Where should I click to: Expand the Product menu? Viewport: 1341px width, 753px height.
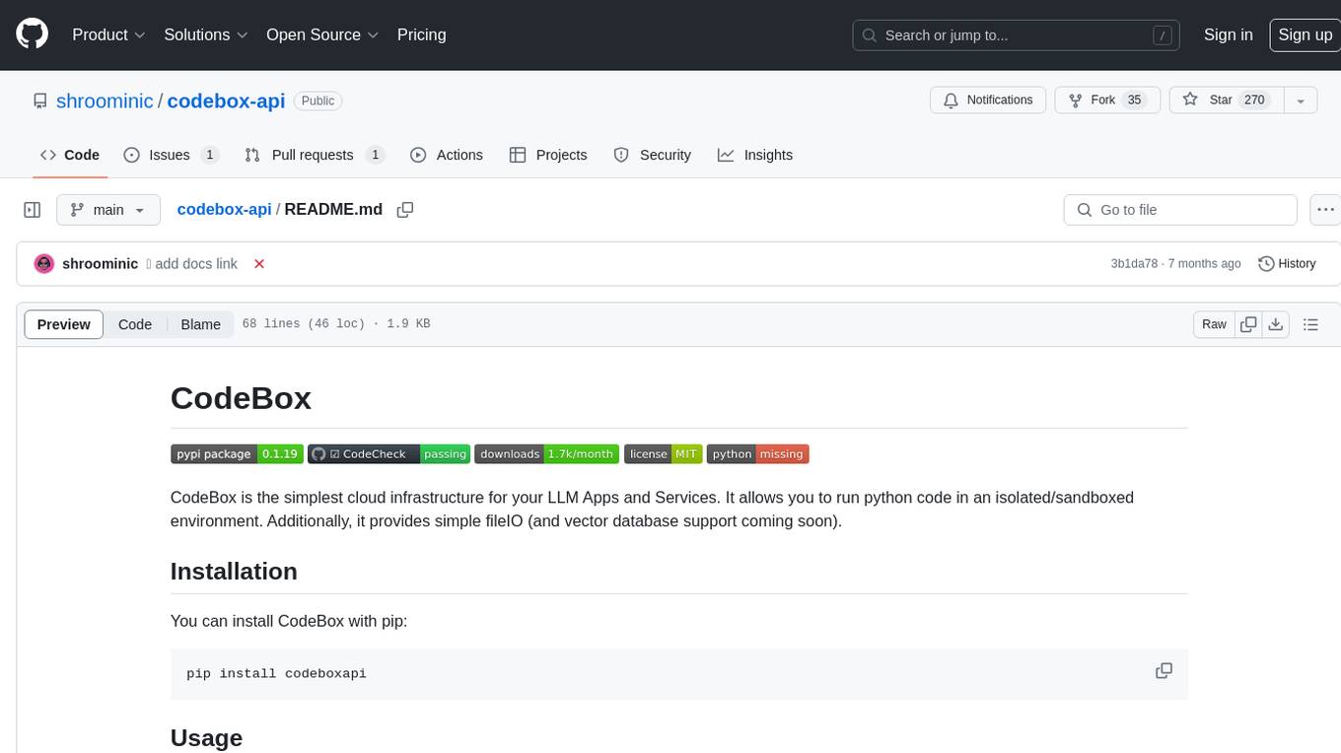point(108,34)
